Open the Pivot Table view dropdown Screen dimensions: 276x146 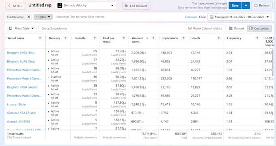(x=22, y=28)
